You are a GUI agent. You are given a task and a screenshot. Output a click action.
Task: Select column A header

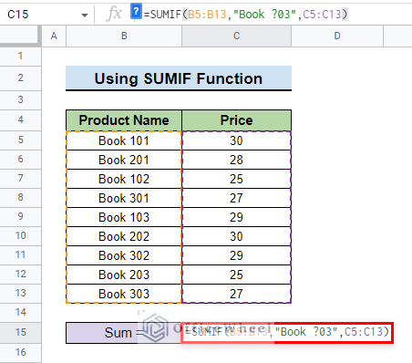[54, 36]
